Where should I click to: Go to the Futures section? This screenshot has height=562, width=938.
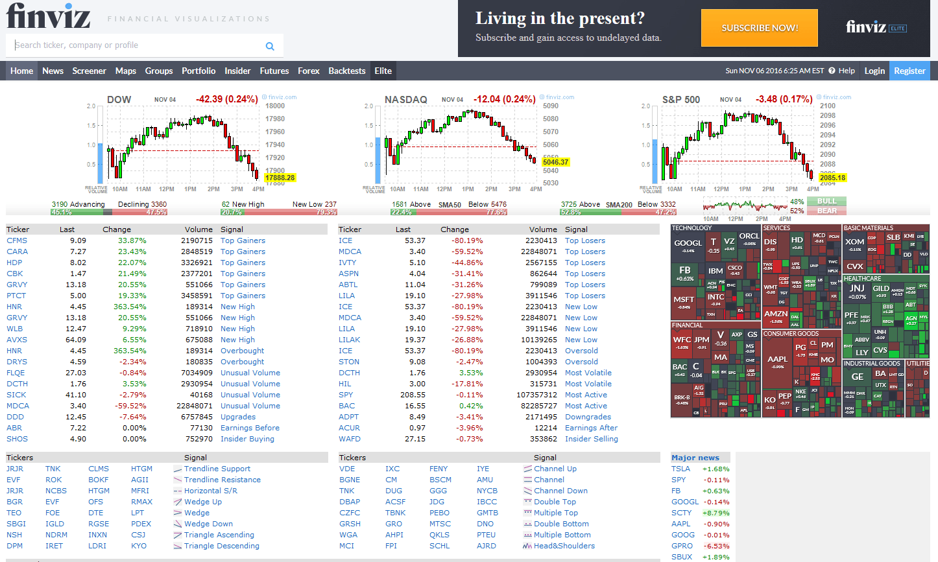coord(274,71)
